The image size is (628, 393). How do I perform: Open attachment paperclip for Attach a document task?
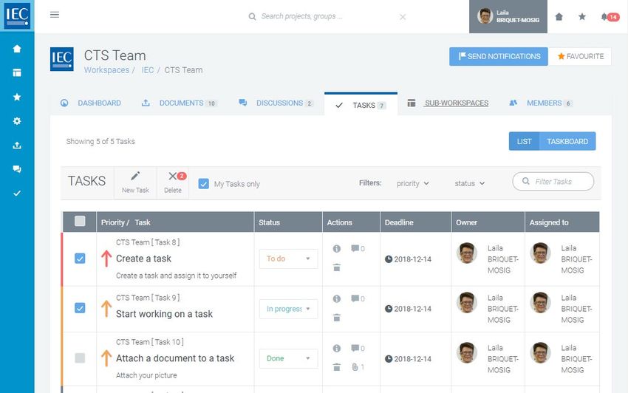coord(358,367)
